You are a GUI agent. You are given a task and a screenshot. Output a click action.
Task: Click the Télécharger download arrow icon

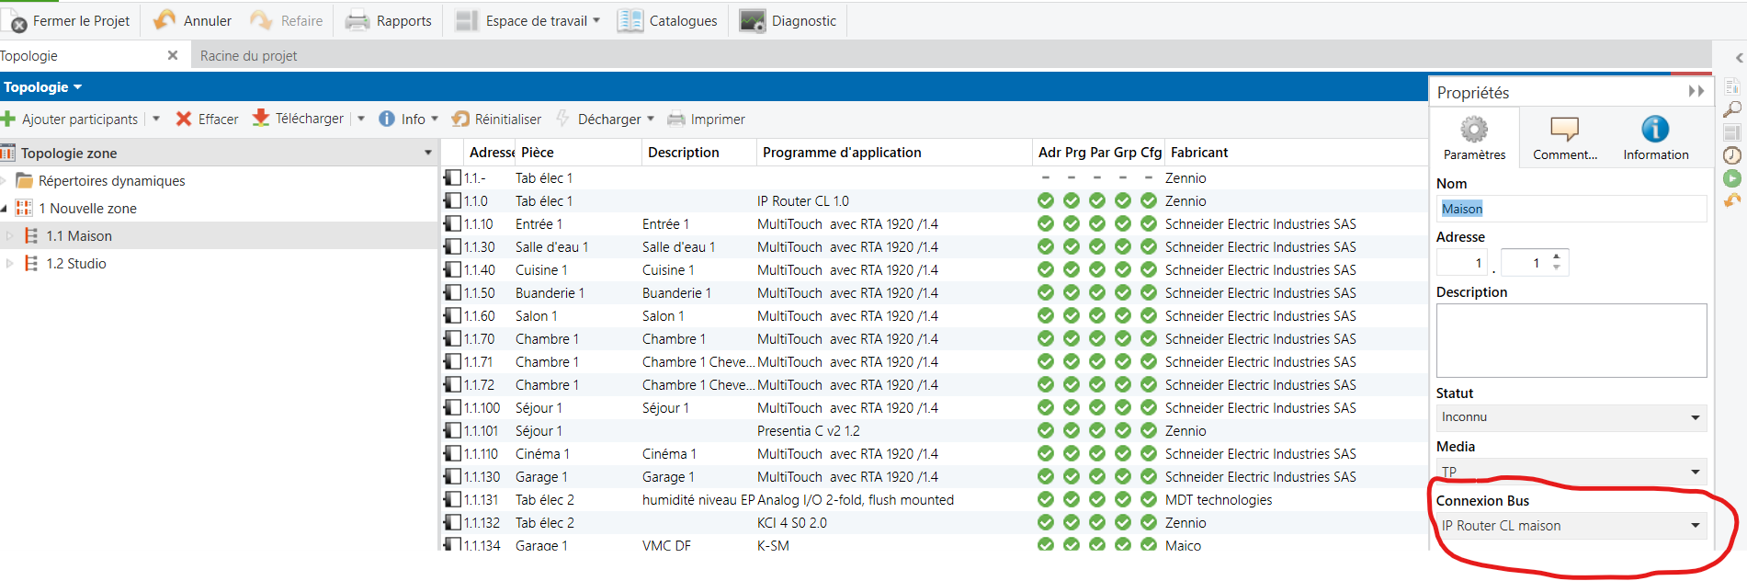click(261, 118)
